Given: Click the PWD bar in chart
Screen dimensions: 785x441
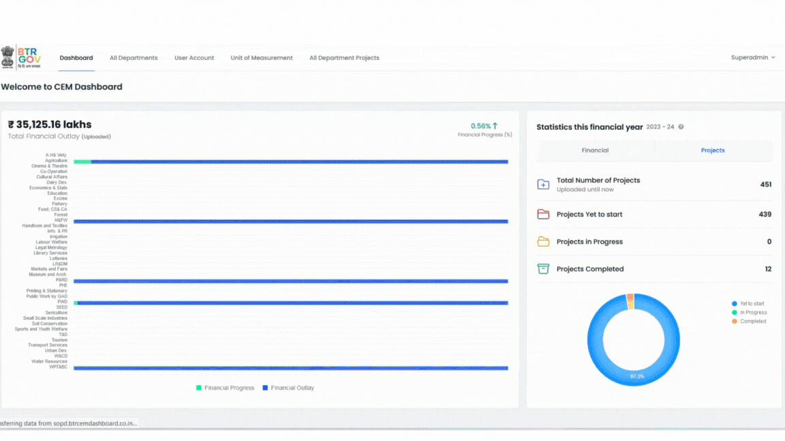Looking at the screenshot, I should [291, 303].
